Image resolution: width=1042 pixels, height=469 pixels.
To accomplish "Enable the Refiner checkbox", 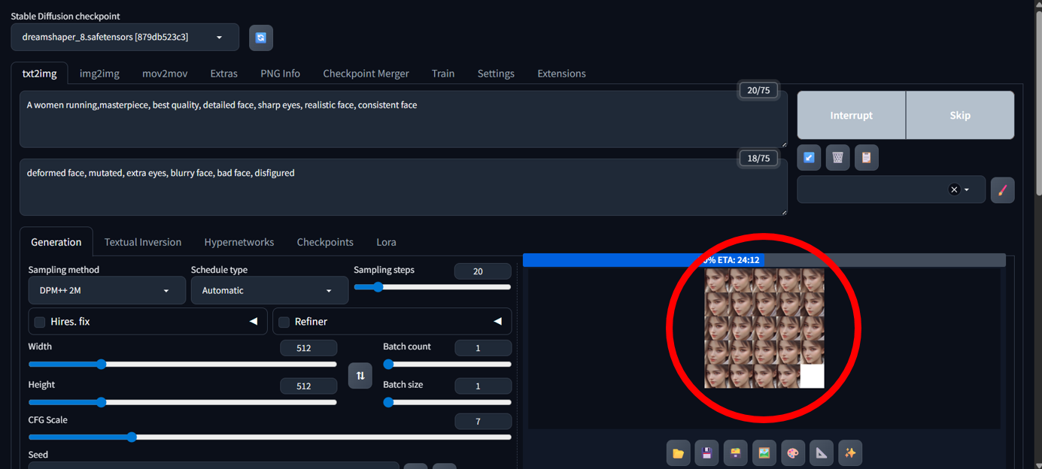I will click(x=284, y=322).
